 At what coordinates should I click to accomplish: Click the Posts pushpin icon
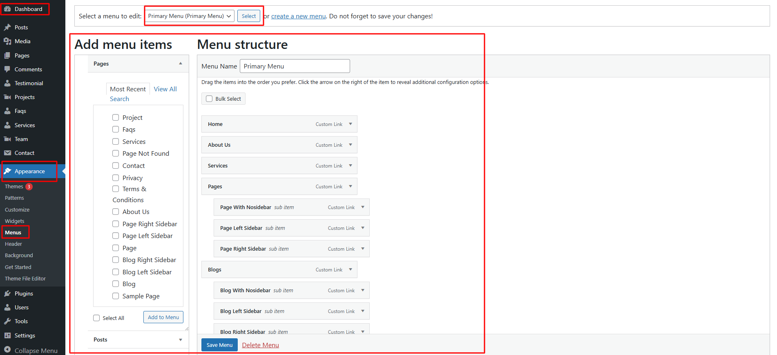[7, 27]
